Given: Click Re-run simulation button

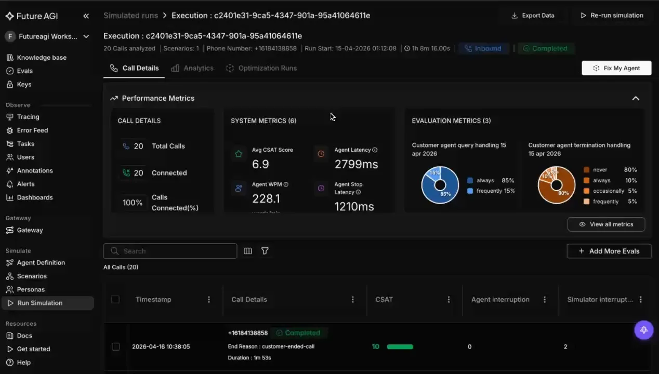Looking at the screenshot, I should pyautogui.click(x=612, y=16).
